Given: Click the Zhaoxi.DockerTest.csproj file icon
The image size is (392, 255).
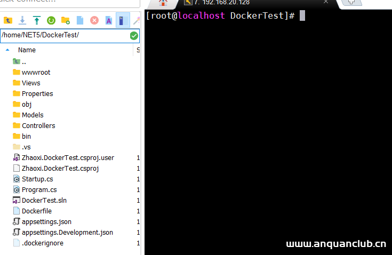Looking at the screenshot, I should (16, 168).
